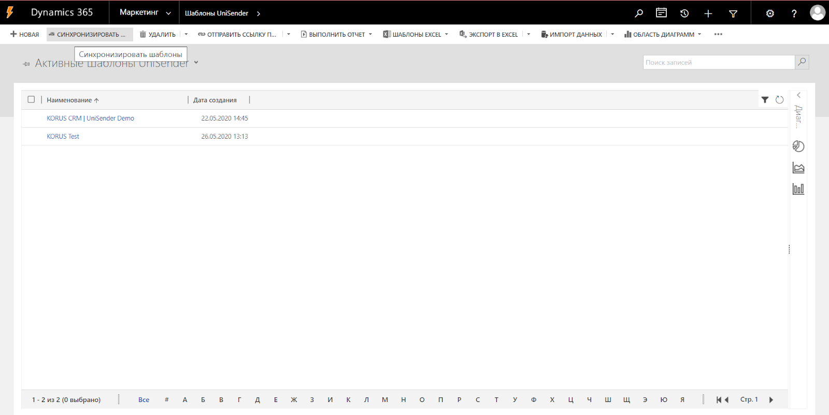
Task: Filter records by letter К
Action: pos(348,399)
